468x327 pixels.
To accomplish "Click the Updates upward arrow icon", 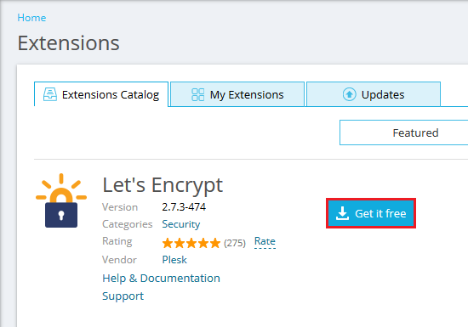I will pos(349,94).
